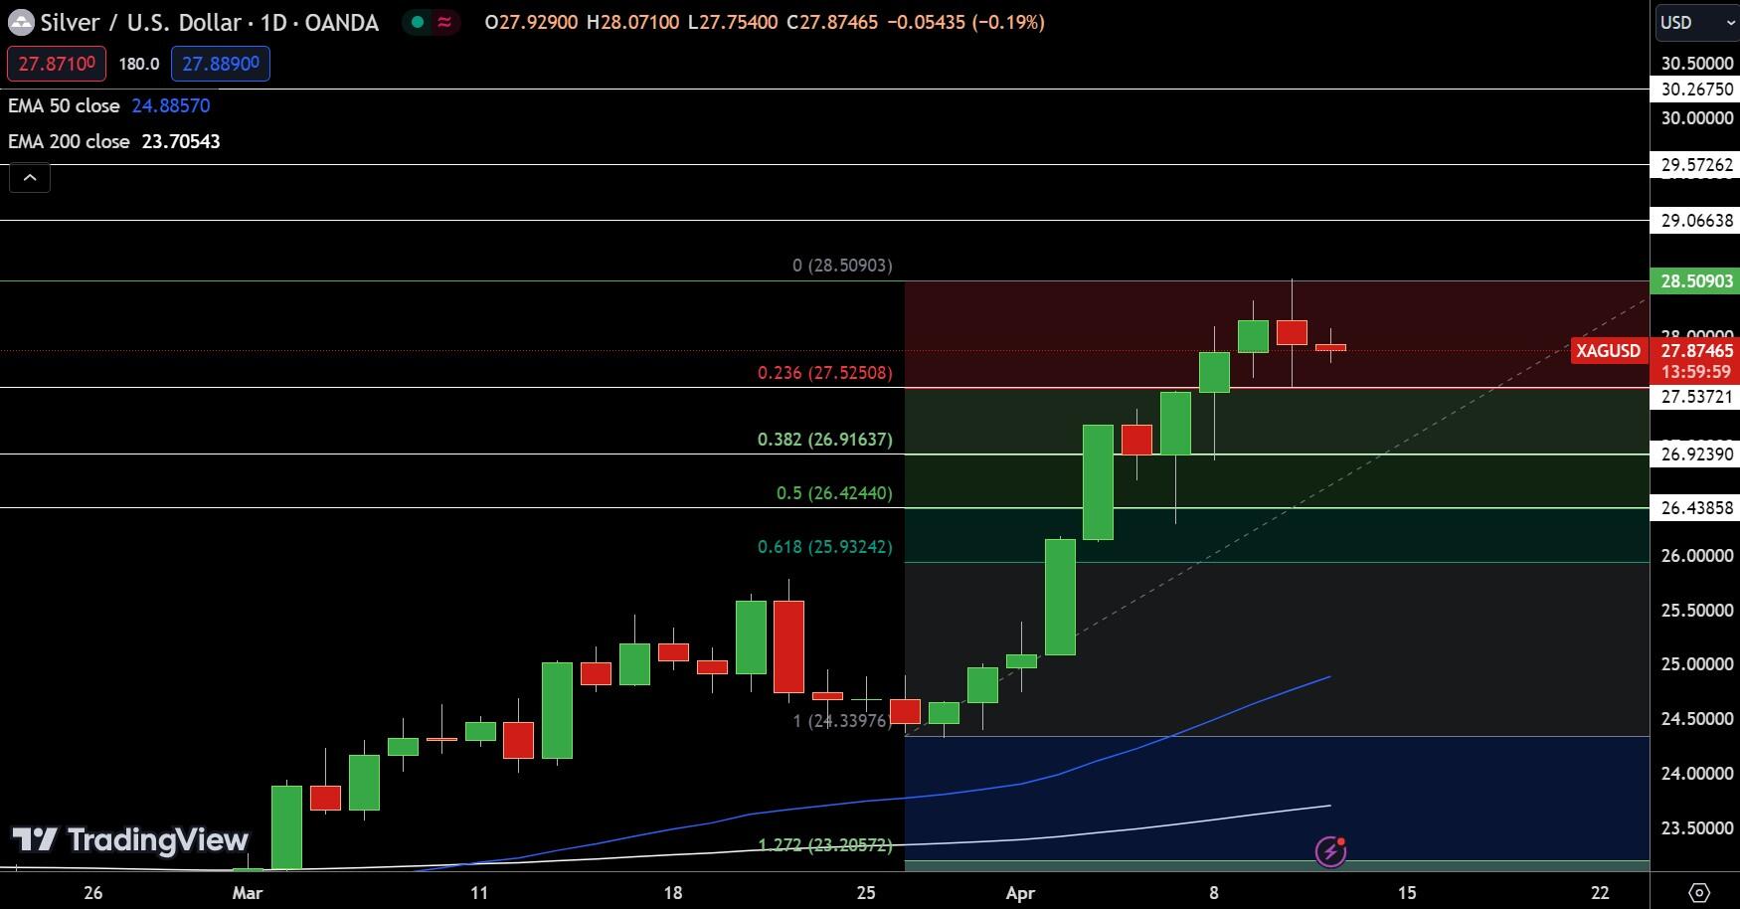Select the 0 (28.50903) Fibonacci label
1740x909 pixels.
842,266
